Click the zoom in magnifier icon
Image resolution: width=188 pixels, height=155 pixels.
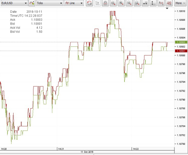click(x=121, y=3)
